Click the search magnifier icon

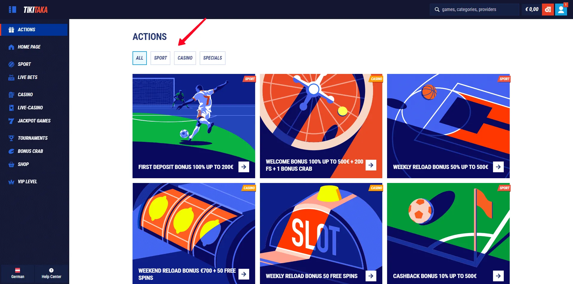[x=437, y=10]
